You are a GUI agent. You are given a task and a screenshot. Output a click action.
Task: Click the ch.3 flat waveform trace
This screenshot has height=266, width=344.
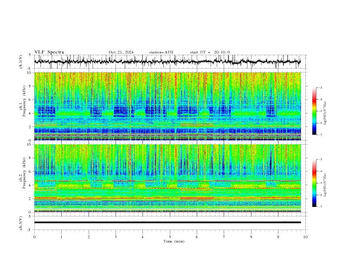click(167, 223)
